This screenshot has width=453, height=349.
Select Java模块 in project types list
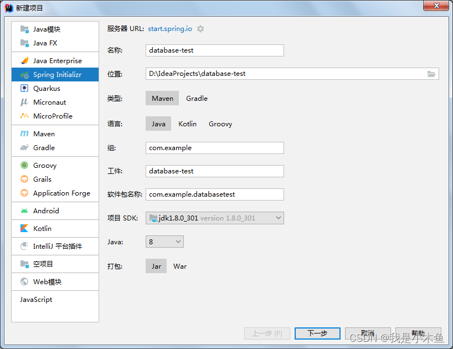[x=55, y=29]
